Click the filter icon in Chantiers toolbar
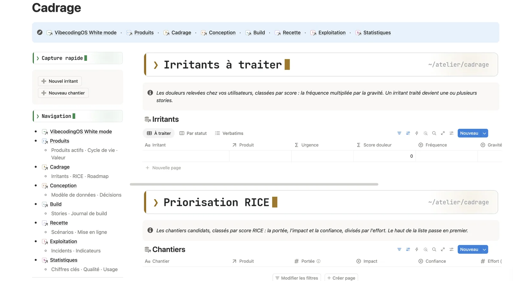 (x=399, y=250)
